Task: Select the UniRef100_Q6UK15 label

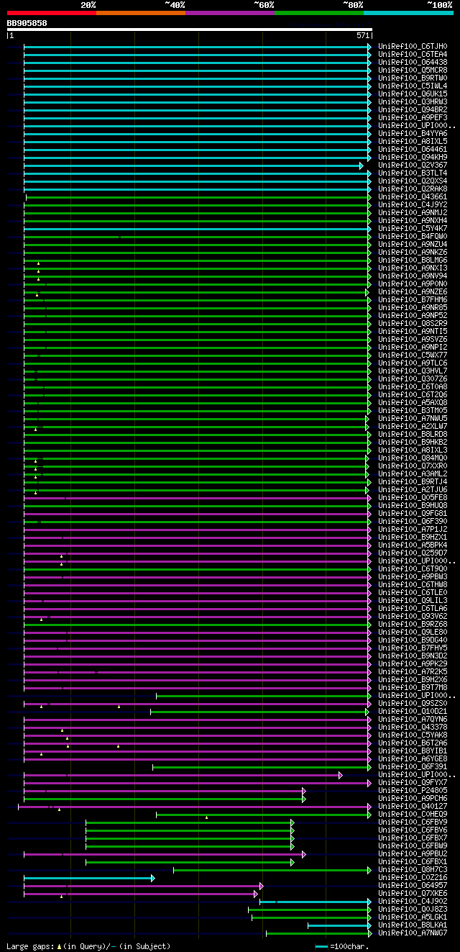Action: pyautogui.click(x=413, y=94)
